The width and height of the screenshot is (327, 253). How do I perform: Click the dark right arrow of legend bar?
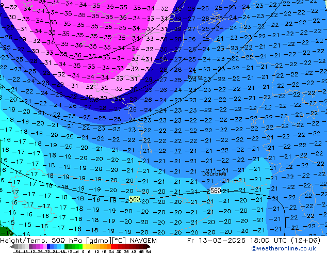click(149, 246)
